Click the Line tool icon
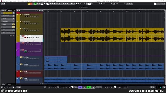 (x=70, y=4)
